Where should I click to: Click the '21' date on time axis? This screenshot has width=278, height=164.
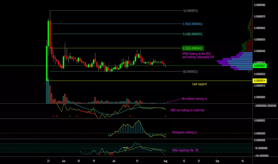tap(199, 161)
